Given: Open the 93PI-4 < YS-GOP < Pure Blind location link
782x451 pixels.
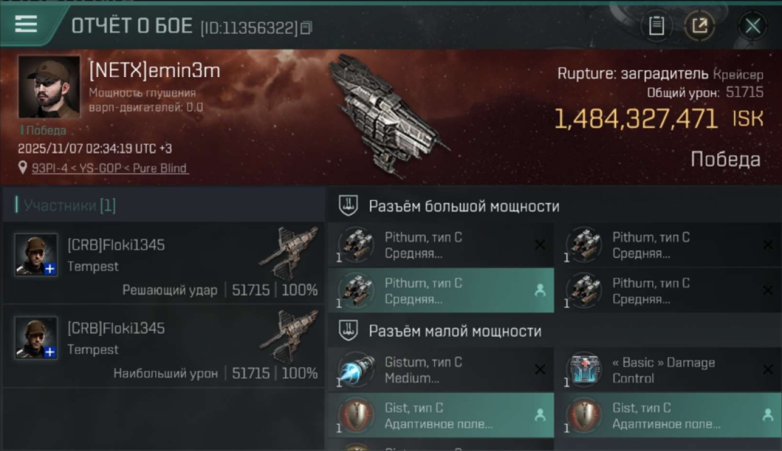Looking at the screenshot, I should (x=109, y=168).
